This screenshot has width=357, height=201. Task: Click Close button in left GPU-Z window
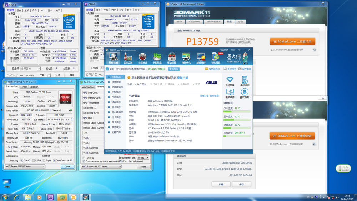pos(67,166)
